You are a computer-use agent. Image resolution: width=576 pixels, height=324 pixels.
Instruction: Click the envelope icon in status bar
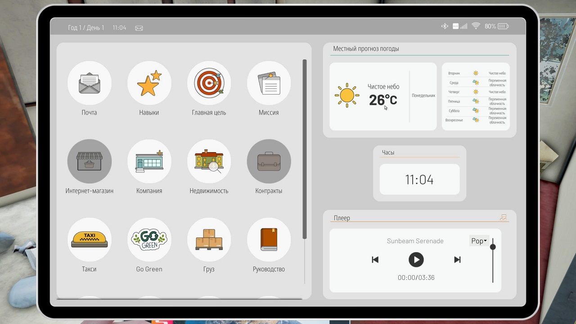click(139, 28)
